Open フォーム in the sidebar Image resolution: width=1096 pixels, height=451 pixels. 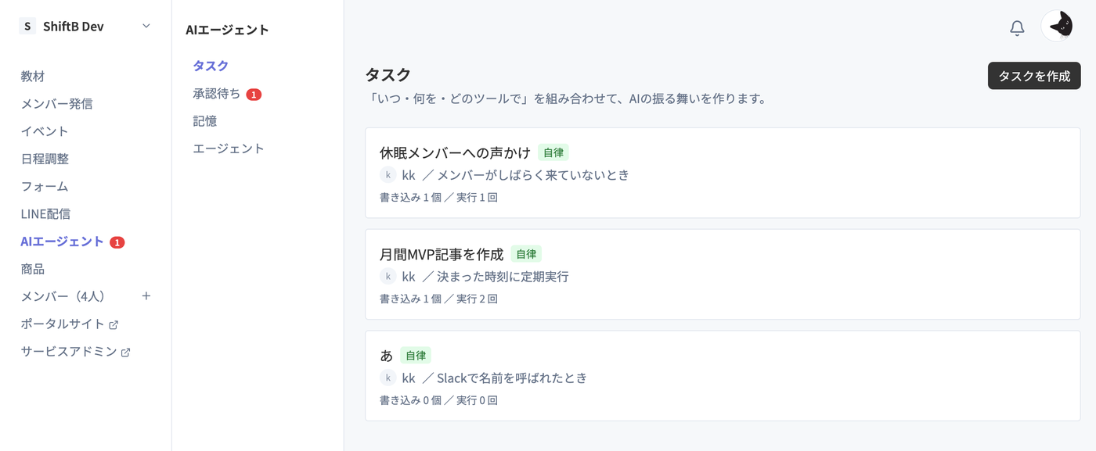point(45,187)
